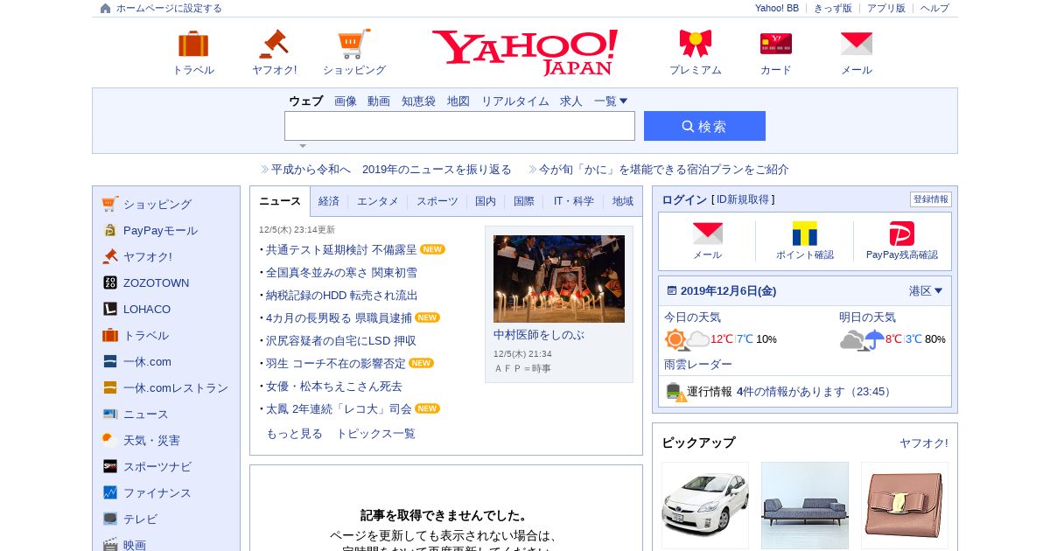Click the T-point ポイント確認 icon
The height and width of the screenshot is (551, 1050).
click(x=805, y=233)
